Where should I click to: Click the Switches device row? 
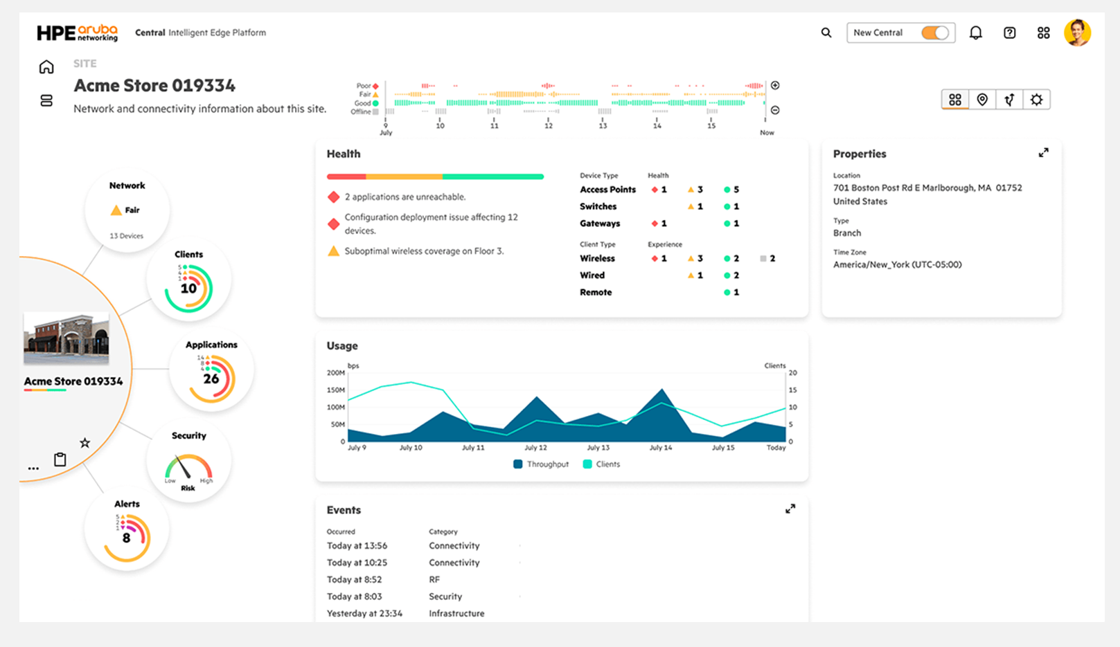tap(660, 206)
